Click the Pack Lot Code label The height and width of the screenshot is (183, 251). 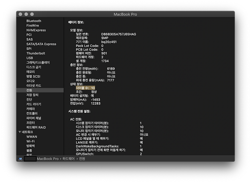click(88, 46)
